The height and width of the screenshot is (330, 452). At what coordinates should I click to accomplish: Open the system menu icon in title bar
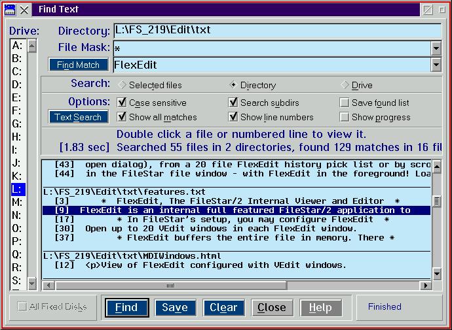[10, 10]
